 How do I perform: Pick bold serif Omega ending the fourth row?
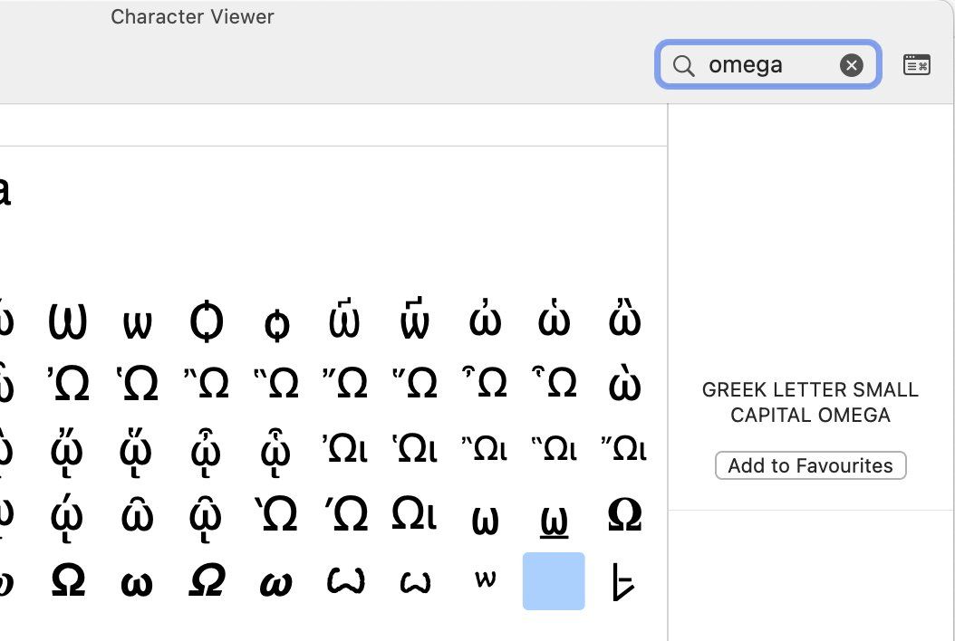(x=623, y=516)
